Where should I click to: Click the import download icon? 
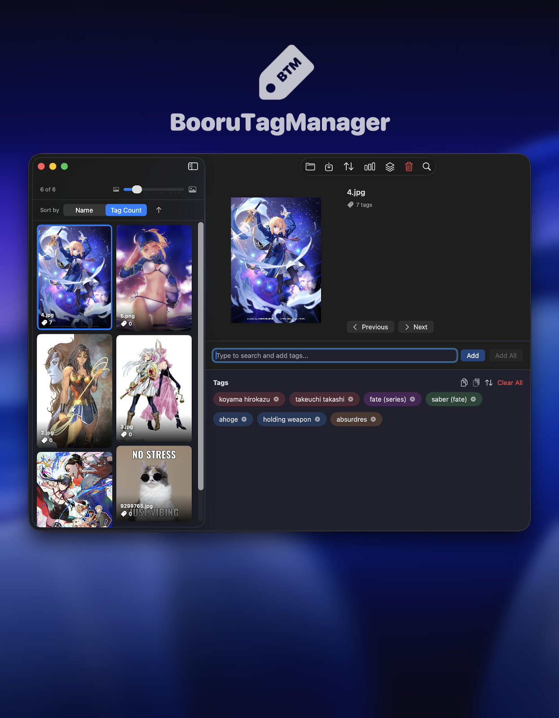(329, 167)
